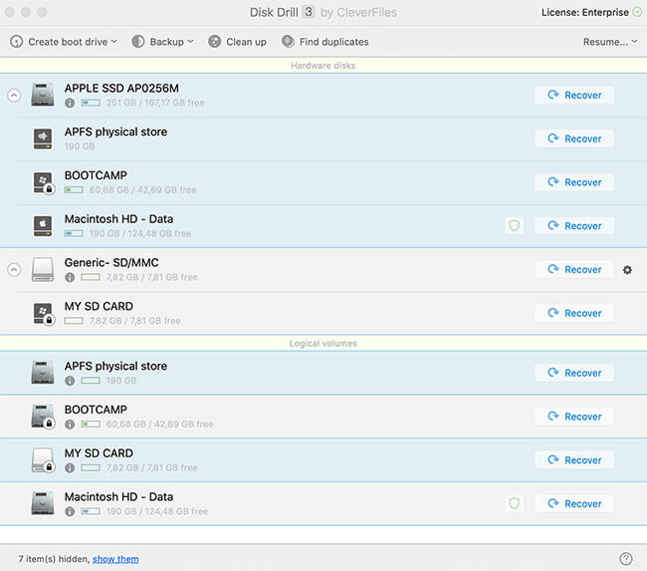Toggle protection shield for logical Macintosh HD - Data
647x571 pixels.
(515, 503)
